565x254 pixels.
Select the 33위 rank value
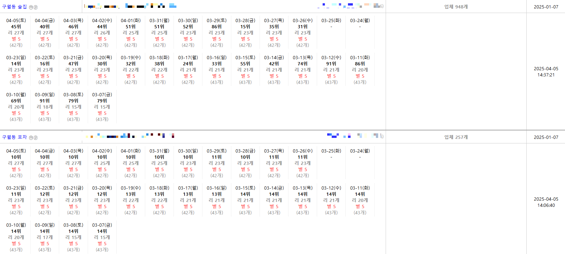[x=217, y=64]
